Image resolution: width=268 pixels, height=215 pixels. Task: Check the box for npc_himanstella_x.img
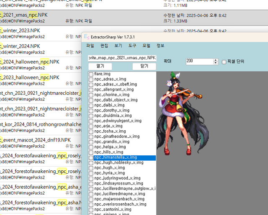coord(91,158)
